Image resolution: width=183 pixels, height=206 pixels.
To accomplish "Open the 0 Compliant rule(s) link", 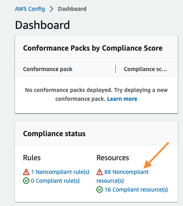I will click(55, 181).
